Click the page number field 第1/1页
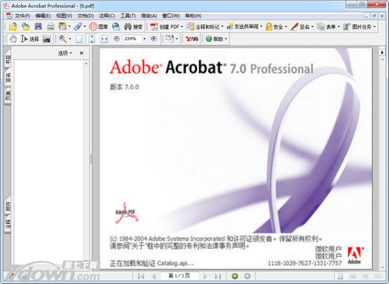This screenshot has width=389, height=284. 180,276
